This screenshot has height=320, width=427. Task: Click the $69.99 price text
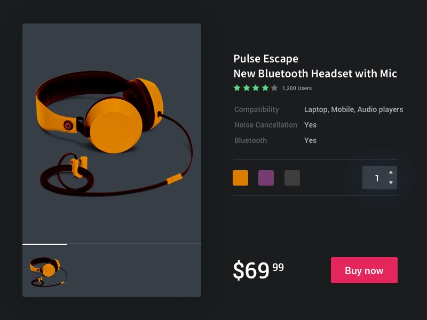pyautogui.click(x=258, y=270)
